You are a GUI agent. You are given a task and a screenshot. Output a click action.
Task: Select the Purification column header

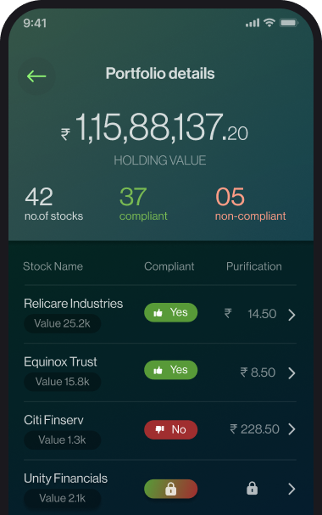click(254, 266)
